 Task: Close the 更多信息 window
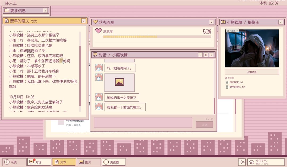click(45, 11)
